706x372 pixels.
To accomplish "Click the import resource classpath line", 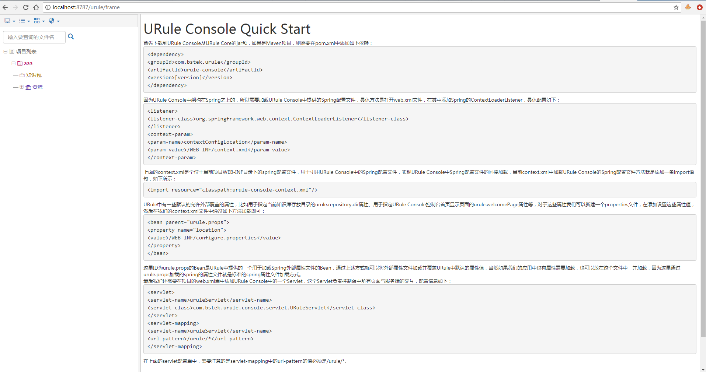I will [232, 190].
